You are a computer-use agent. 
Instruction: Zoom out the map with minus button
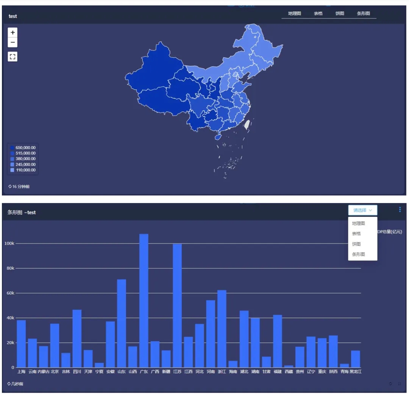click(12, 42)
